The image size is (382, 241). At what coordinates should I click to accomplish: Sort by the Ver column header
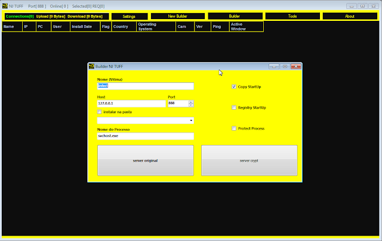click(203, 26)
